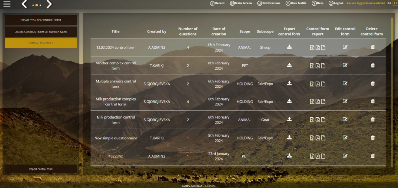The height and width of the screenshot is (188, 398).
Task: Download PDF report for New simple questionnaire
Action: (318, 138)
